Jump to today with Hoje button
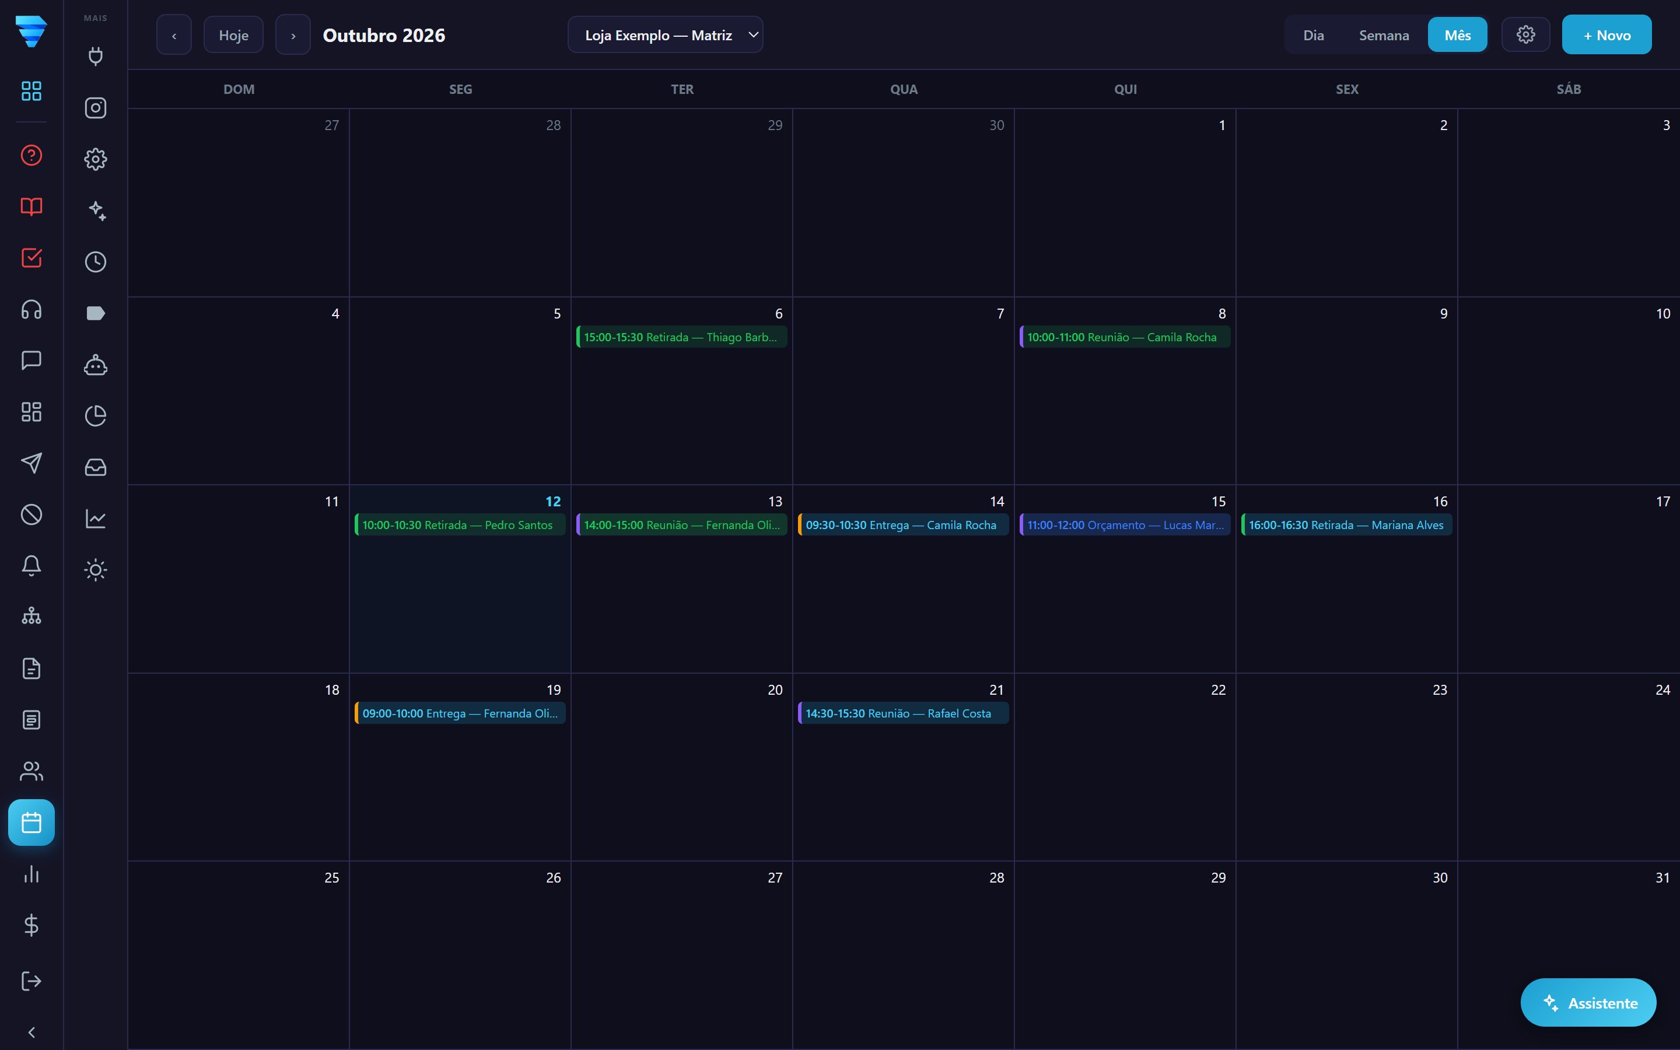1680x1050 pixels. click(233, 35)
